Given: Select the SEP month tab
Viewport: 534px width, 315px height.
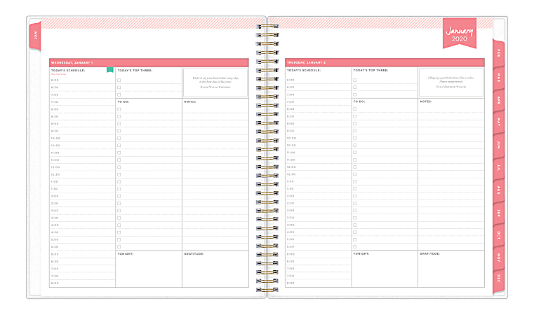Looking at the screenshot, I should [x=498, y=213].
